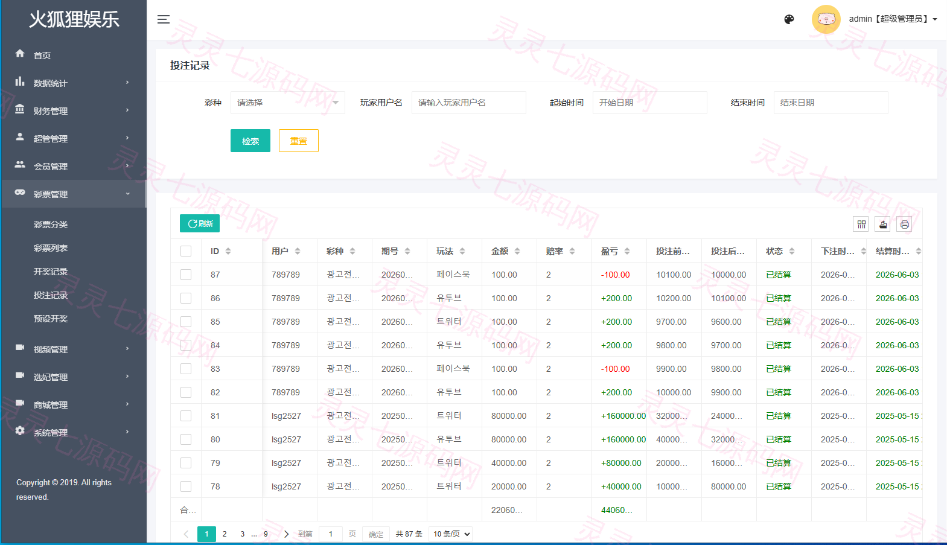Open the 10 条/页 page size dropdown

(451, 534)
